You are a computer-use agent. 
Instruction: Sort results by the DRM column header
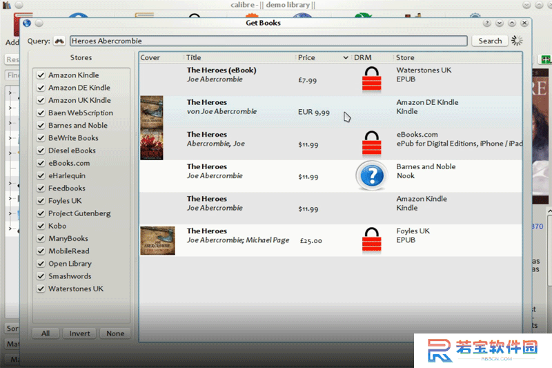(x=373, y=57)
